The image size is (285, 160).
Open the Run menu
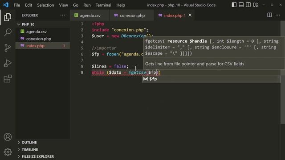tap(87, 5)
